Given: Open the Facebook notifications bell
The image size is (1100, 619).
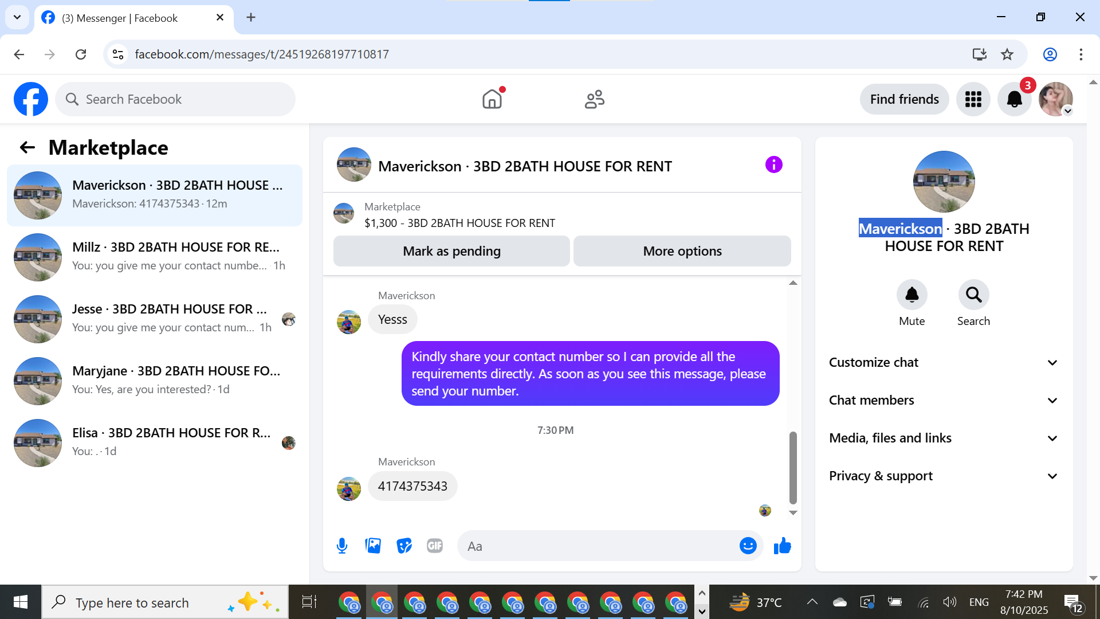Looking at the screenshot, I should click(x=1014, y=99).
